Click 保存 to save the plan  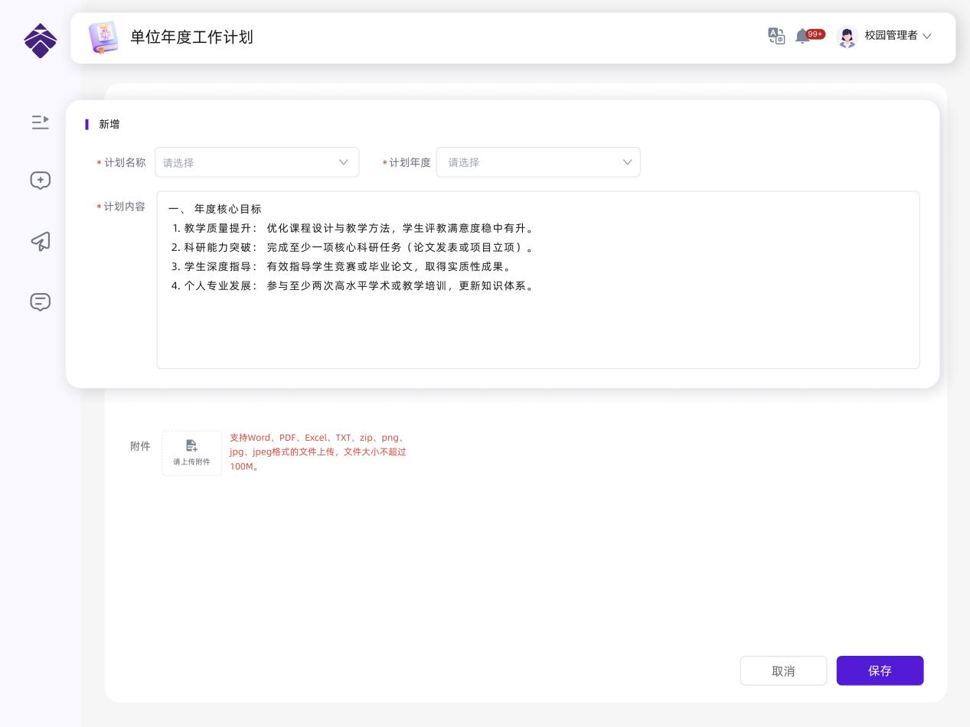pyautogui.click(x=880, y=671)
